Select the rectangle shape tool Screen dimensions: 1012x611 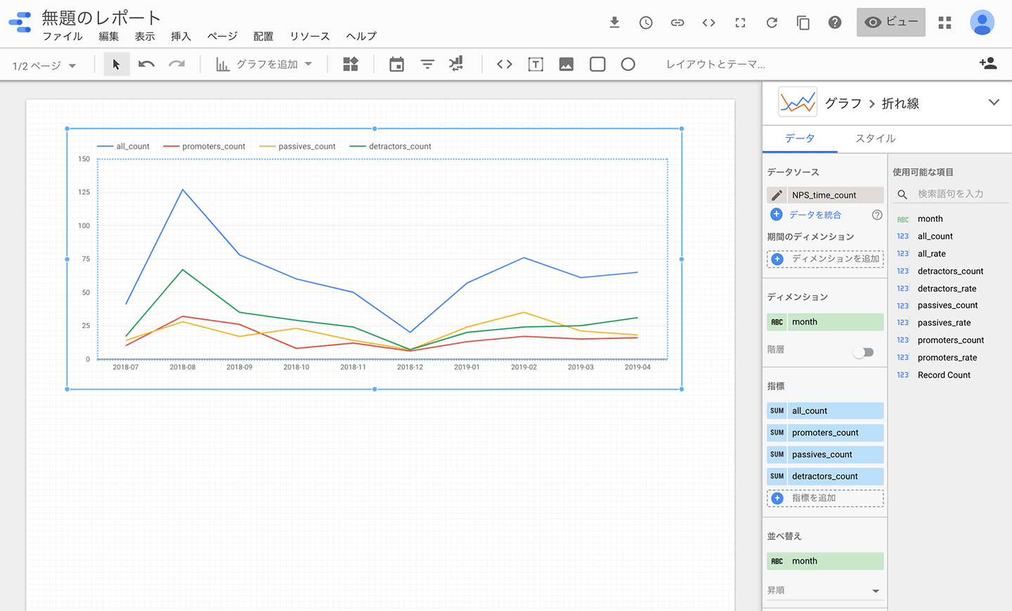[x=597, y=65]
